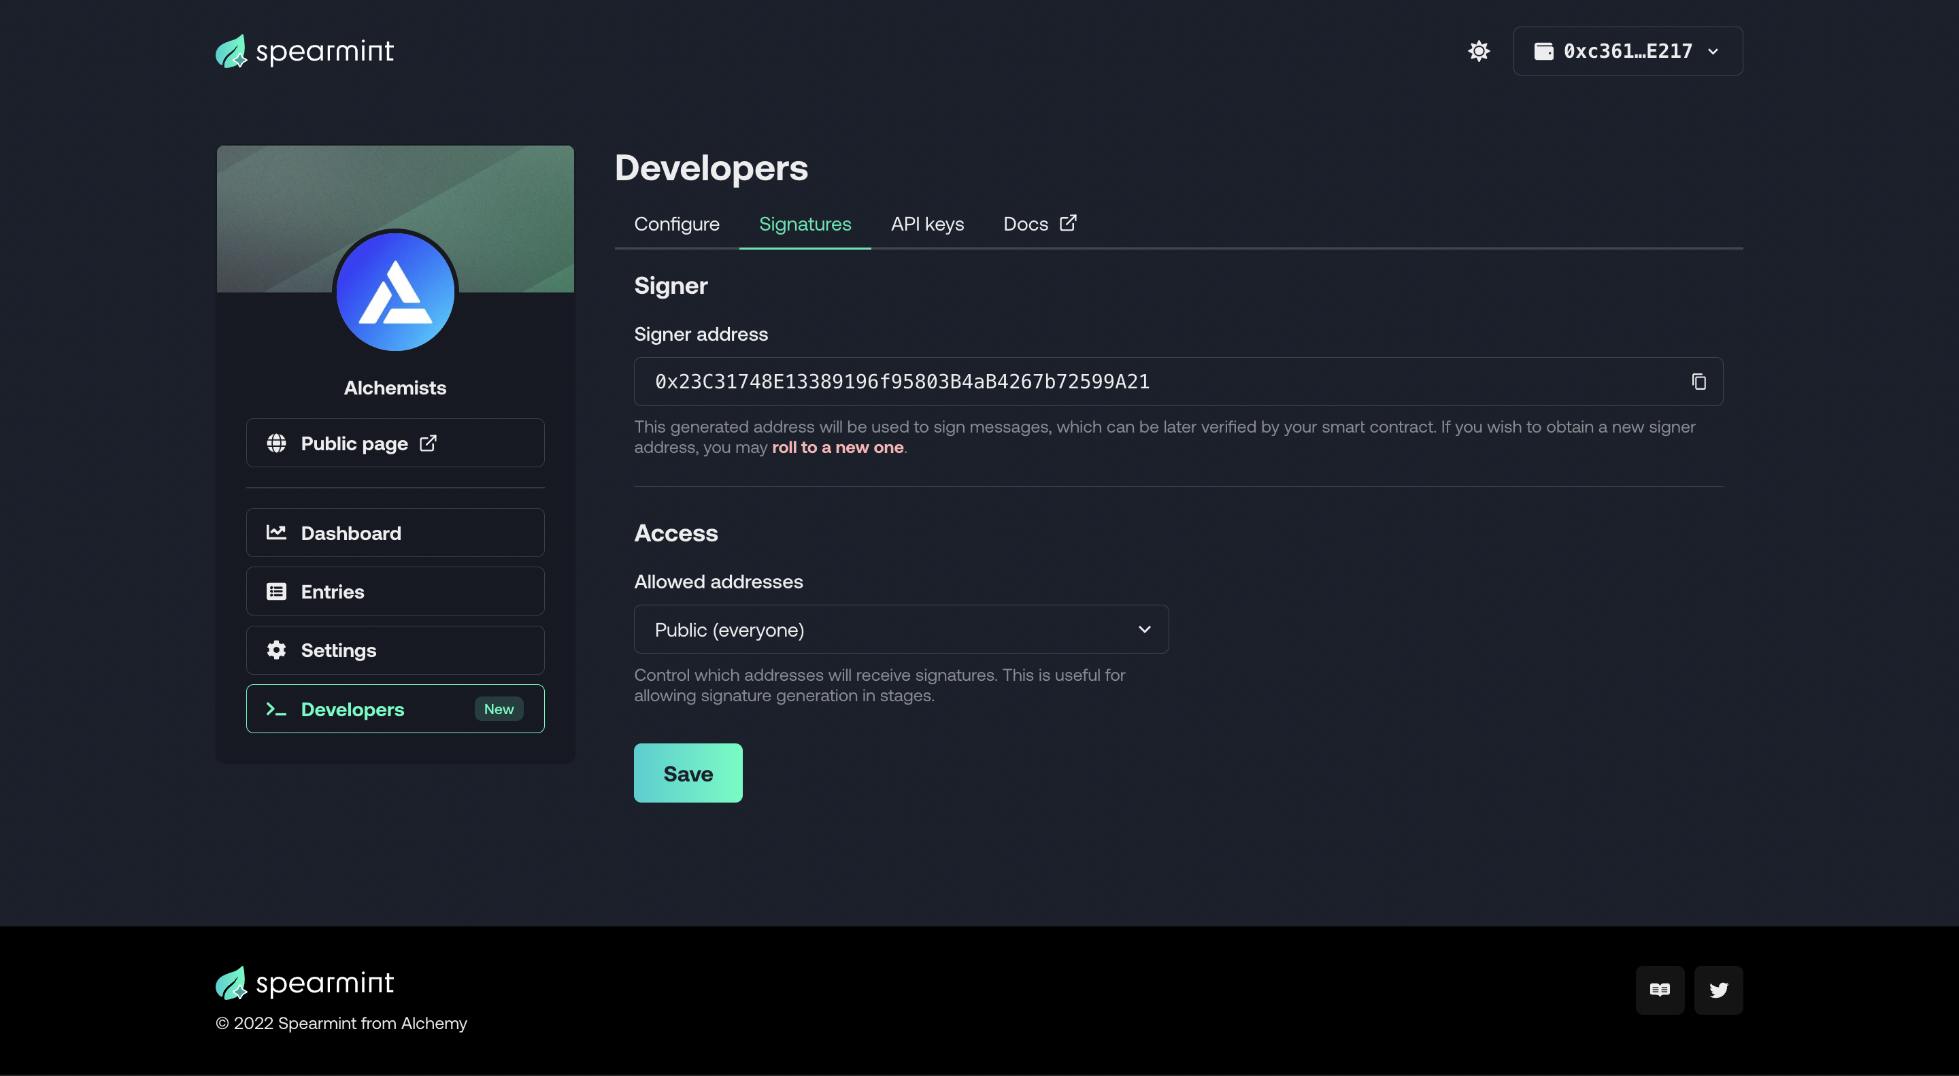Image resolution: width=1959 pixels, height=1076 pixels.
Task: Click the Save button
Action: (x=688, y=773)
